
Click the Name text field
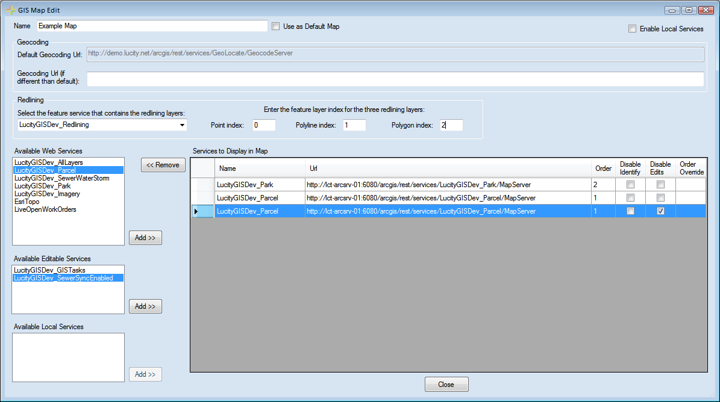[x=152, y=26]
